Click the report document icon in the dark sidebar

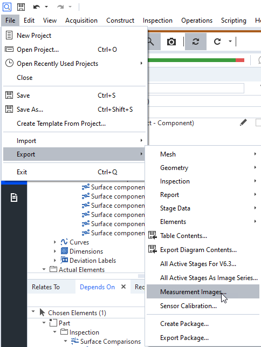click(x=14, y=198)
